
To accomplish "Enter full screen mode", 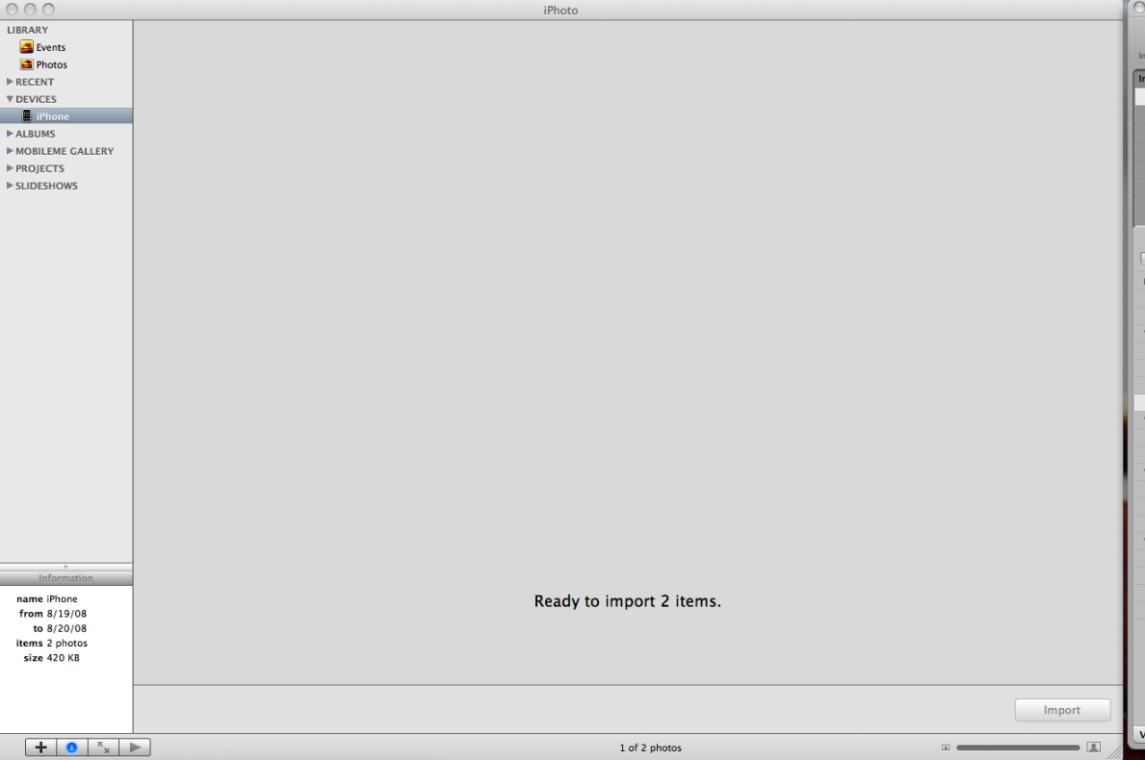I will (x=103, y=747).
